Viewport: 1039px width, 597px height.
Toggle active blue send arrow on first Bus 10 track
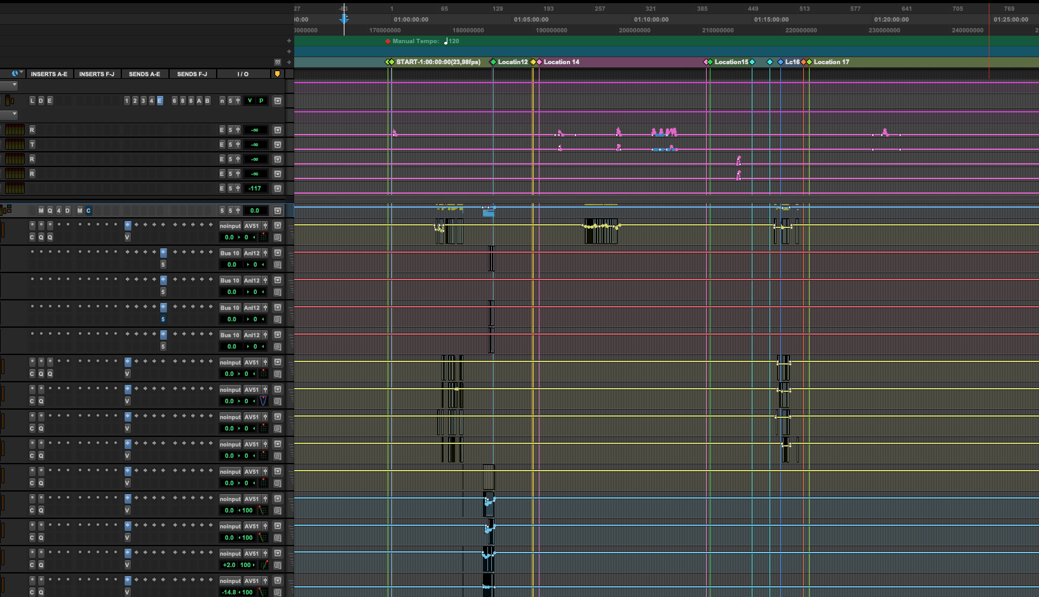pos(163,253)
